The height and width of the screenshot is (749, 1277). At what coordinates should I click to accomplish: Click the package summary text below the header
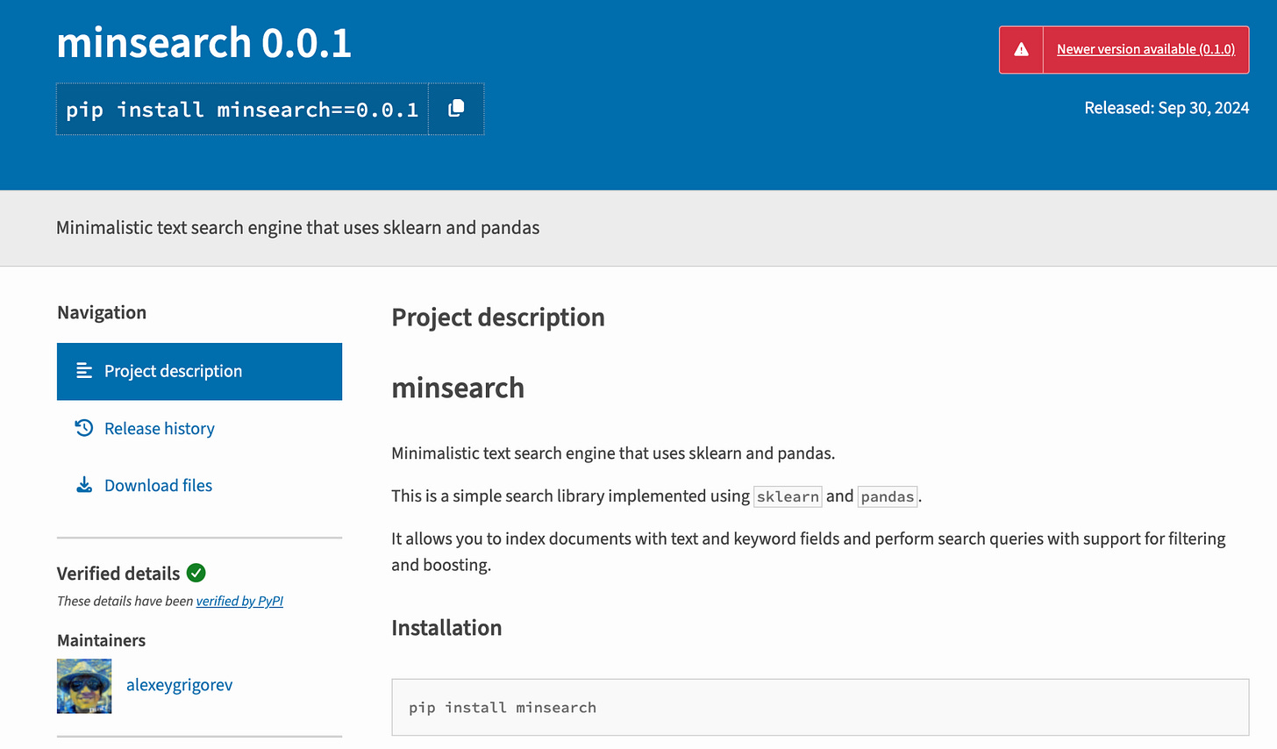tap(297, 228)
